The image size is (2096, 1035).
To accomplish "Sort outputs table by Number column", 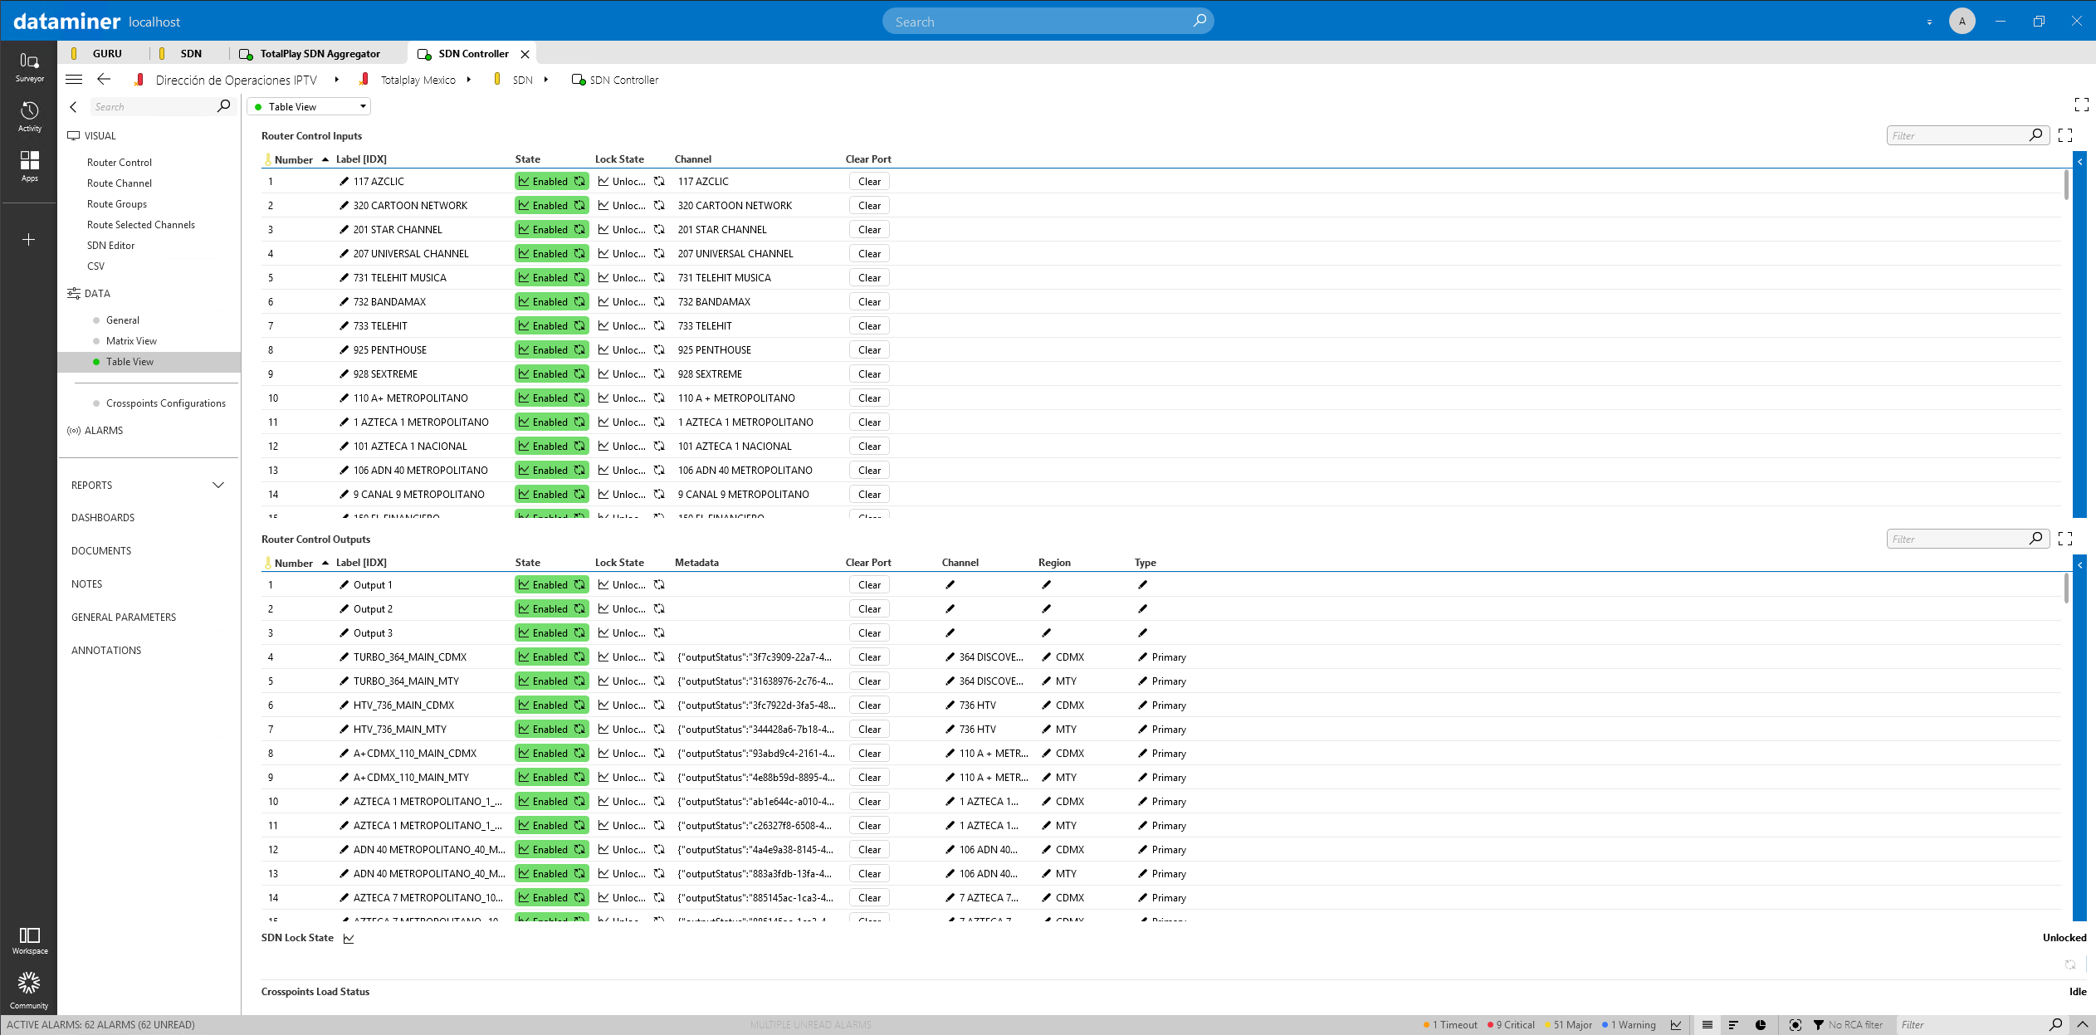I will [294, 563].
